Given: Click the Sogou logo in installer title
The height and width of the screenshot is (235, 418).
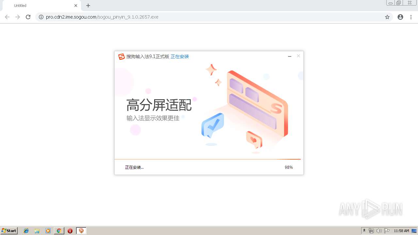Looking at the screenshot, I should click(x=121, y=56).
